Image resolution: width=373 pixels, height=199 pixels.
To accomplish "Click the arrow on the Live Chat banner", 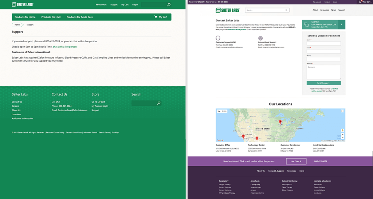I will pos(341,24).
